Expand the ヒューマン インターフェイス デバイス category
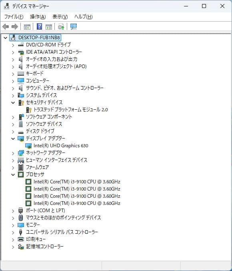This screenshot has width=232, height=271. point(13,161)
